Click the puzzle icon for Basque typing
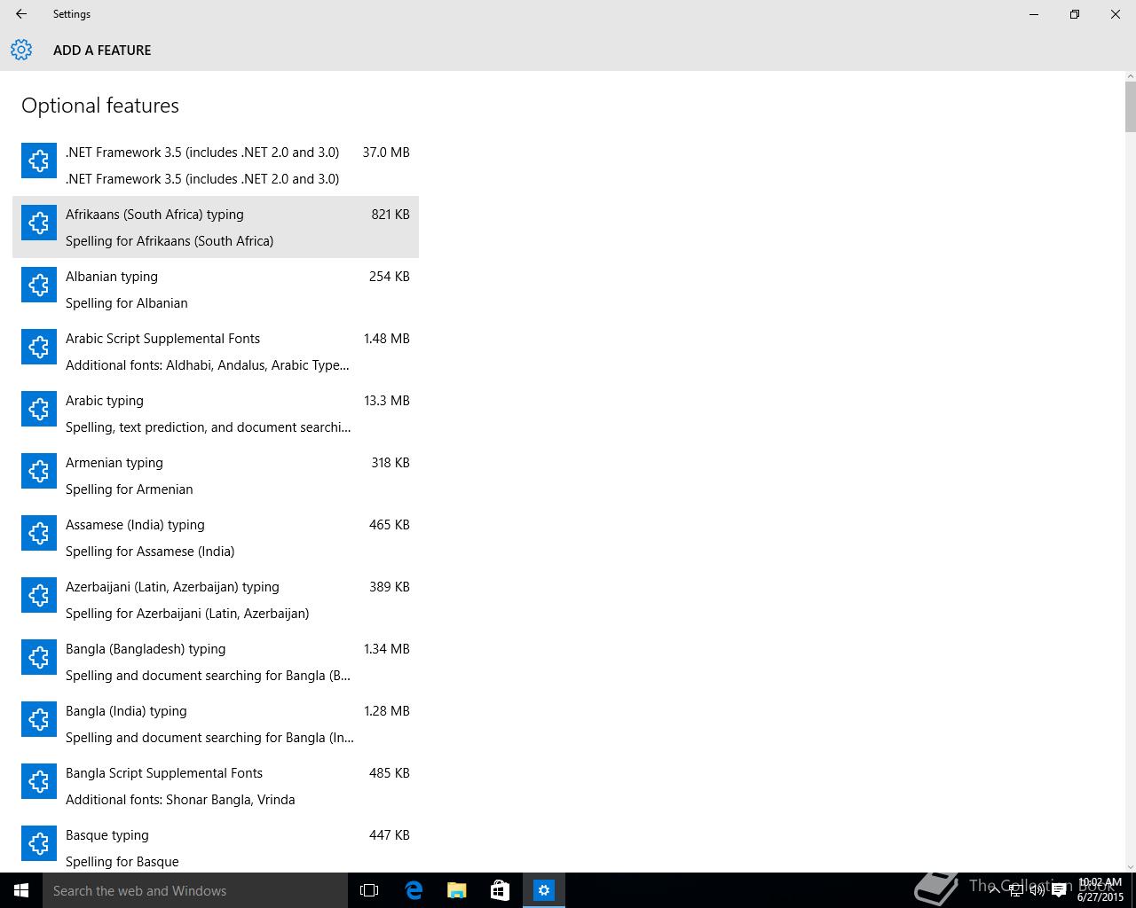 [x=39, y=843]
